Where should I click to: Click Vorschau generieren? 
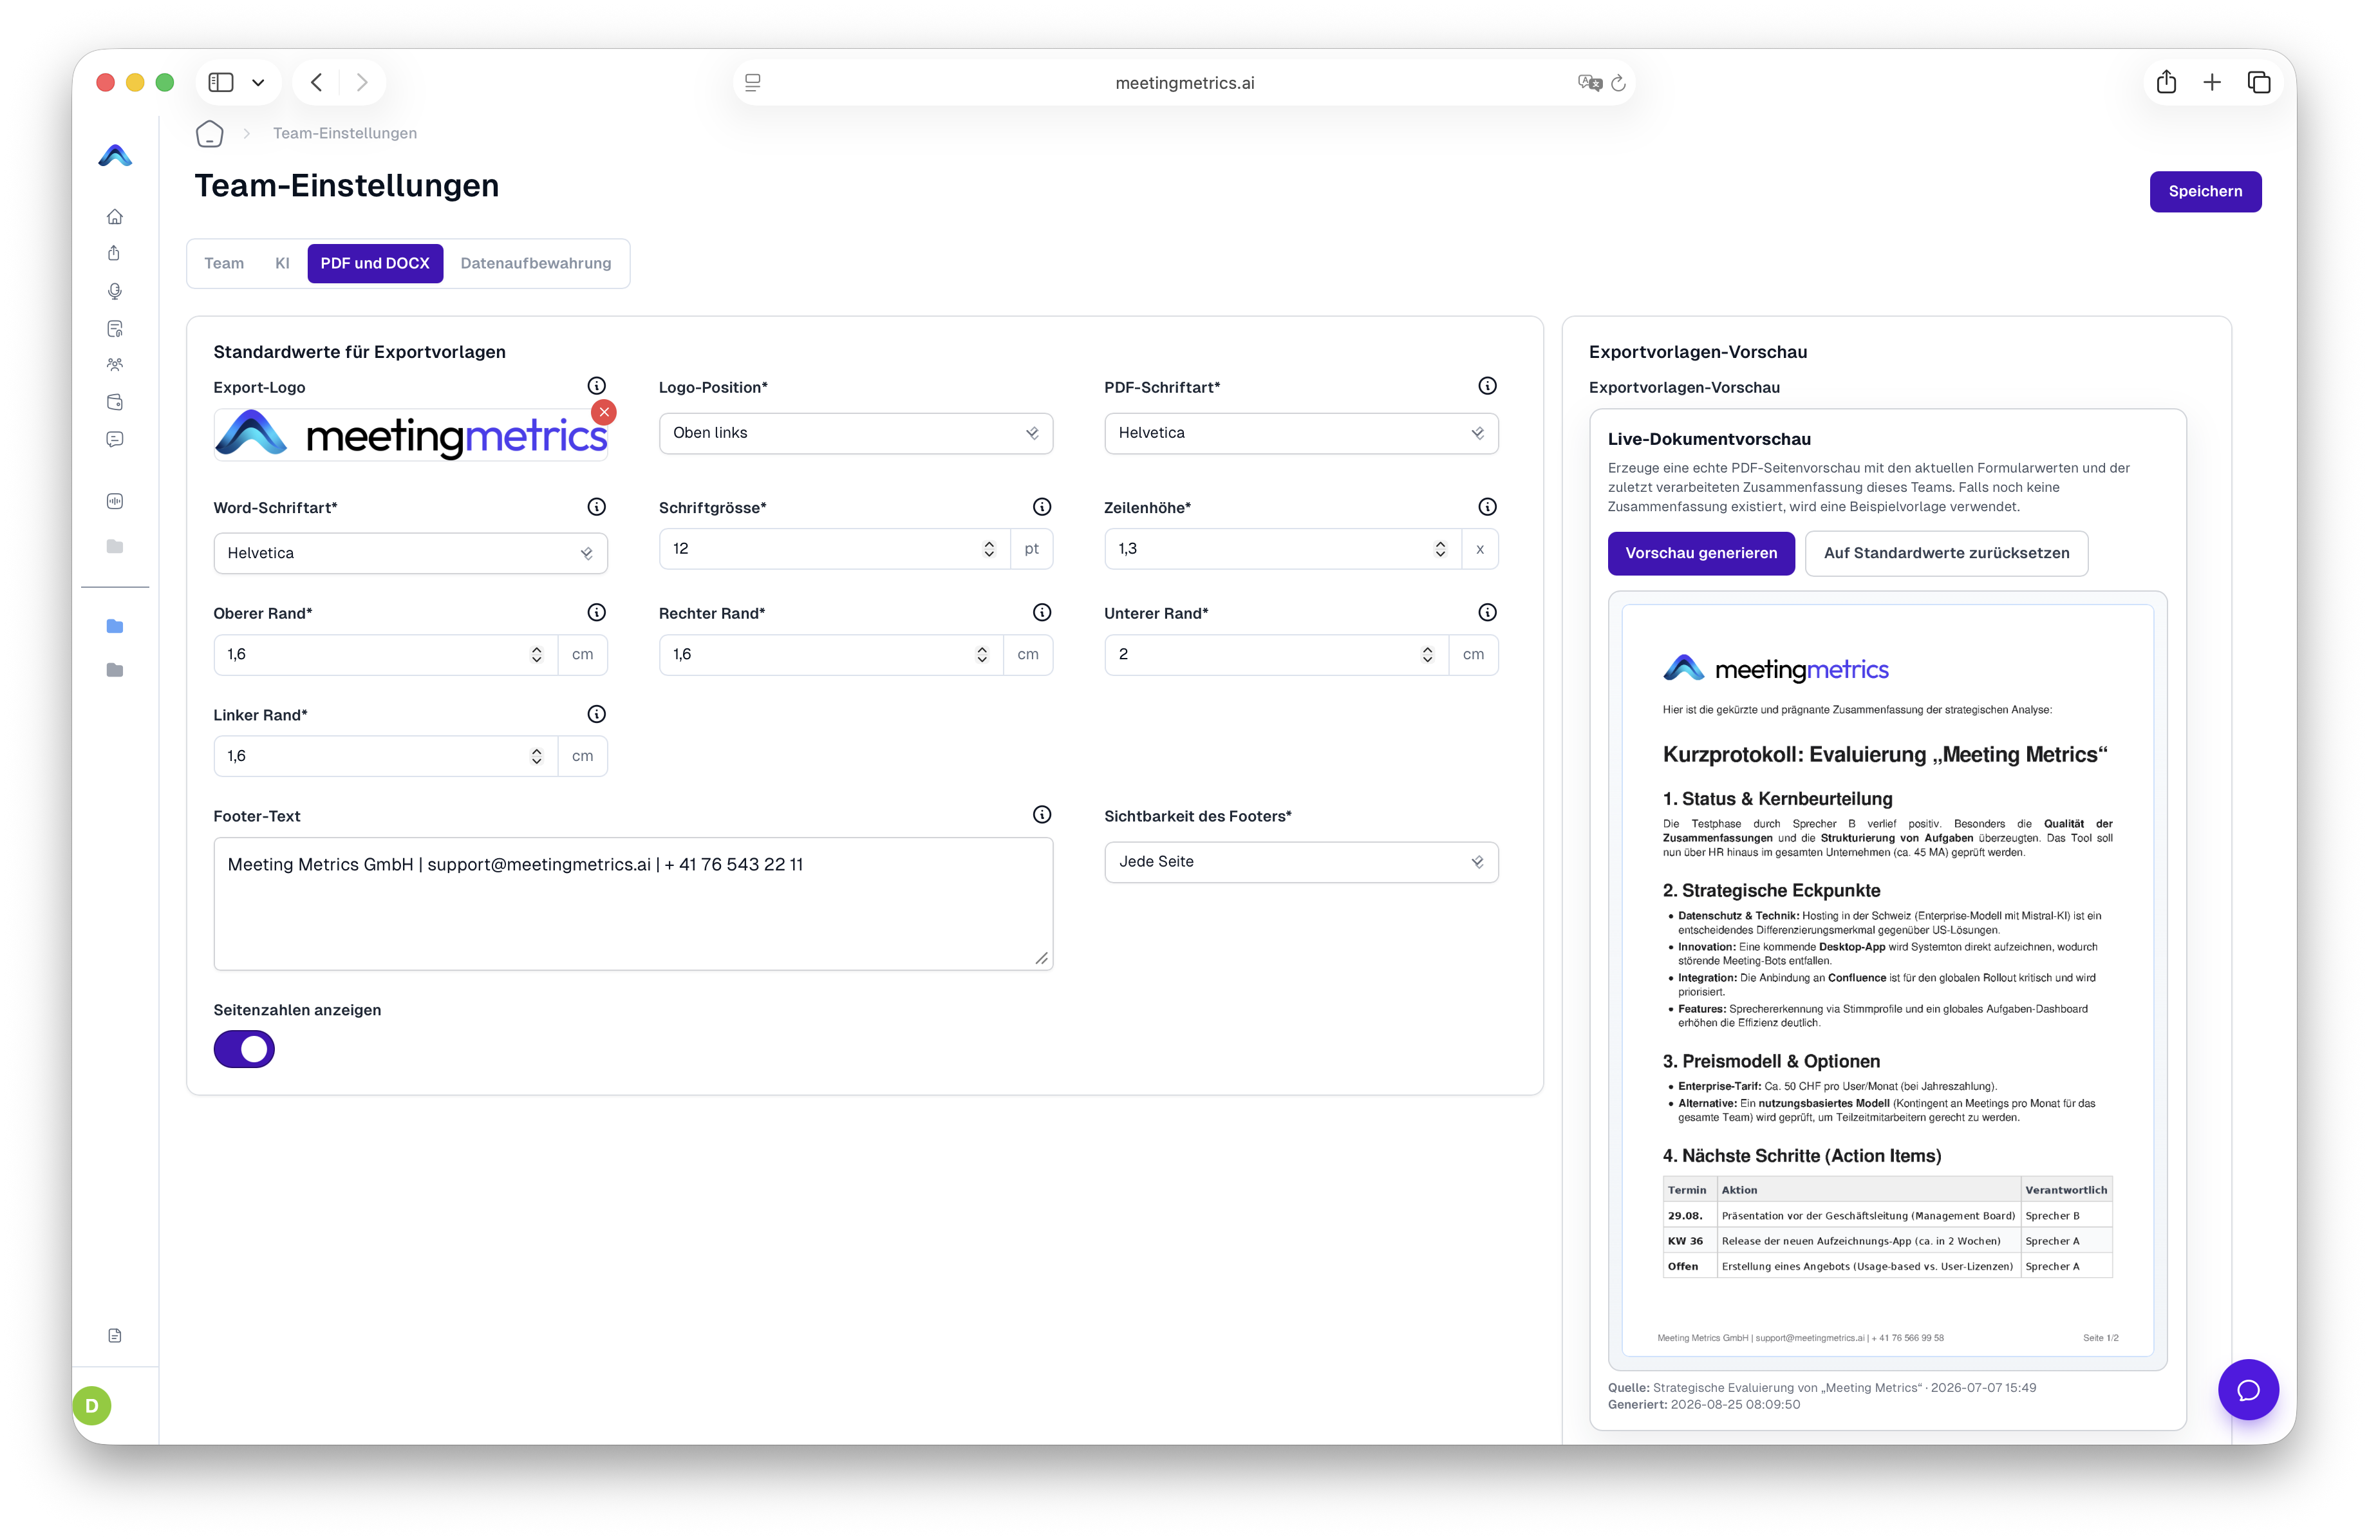(1701, 554)
